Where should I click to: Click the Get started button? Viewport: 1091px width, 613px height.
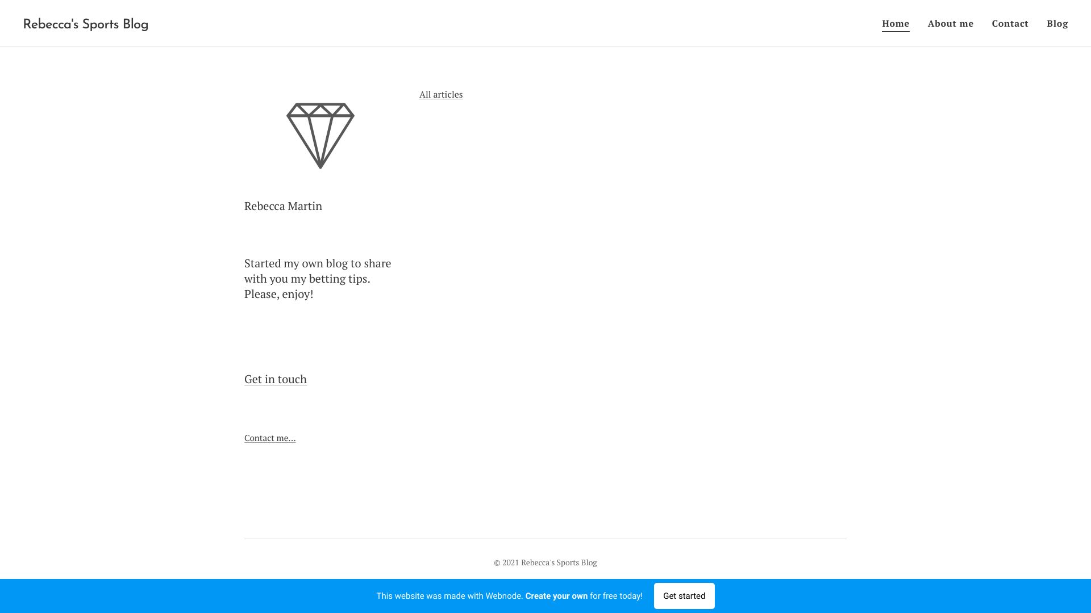click(684, 596)
